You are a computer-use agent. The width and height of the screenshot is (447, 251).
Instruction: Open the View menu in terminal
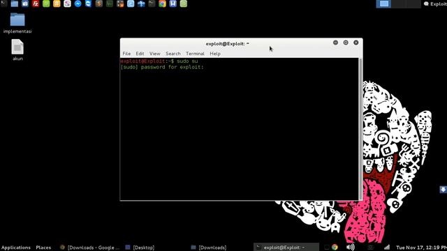pyautogui.click(x=155, y=54)
